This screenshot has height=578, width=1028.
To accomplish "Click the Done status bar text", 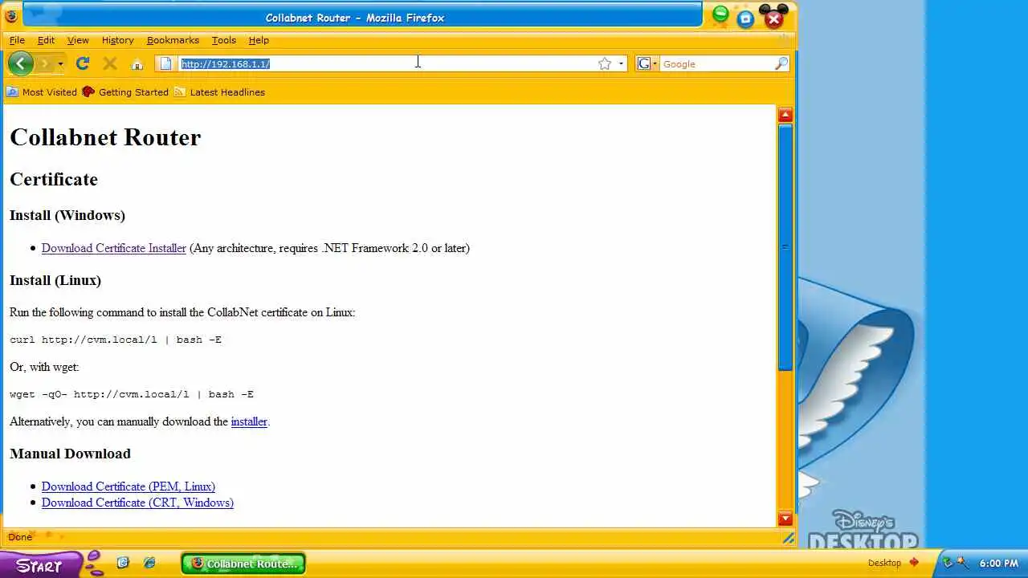I will (x=20, y=537).
